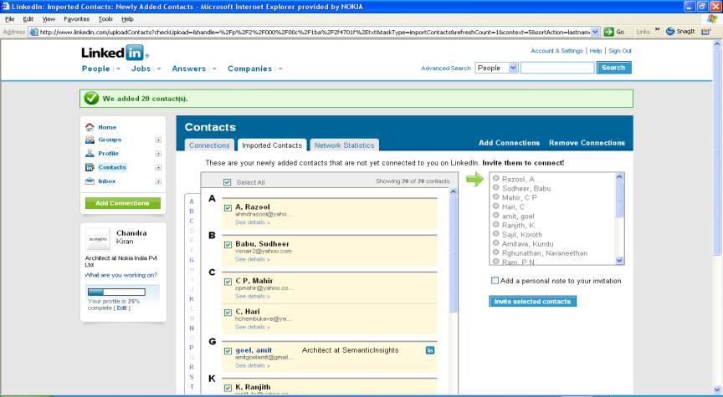This screenshot has height=397, width=723.
Task: Jump to letter N in alphabet index
Action: coord(192,328)
